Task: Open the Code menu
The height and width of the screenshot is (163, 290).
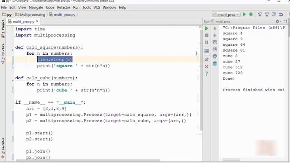Action: pos(50,7)
